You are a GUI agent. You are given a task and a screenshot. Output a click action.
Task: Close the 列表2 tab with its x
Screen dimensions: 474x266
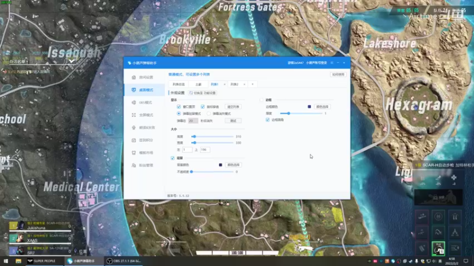click(x=244, y=85)
